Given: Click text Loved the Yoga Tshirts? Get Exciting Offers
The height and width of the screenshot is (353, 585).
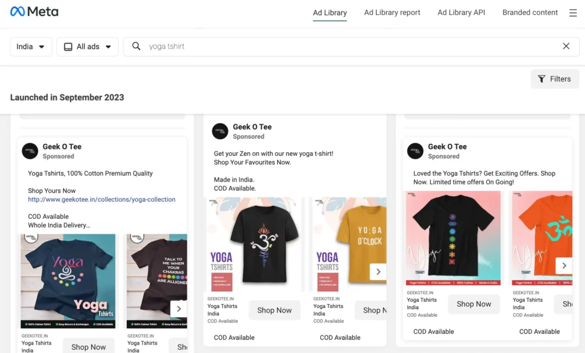Looking at the screenshot, I should 476,173.
